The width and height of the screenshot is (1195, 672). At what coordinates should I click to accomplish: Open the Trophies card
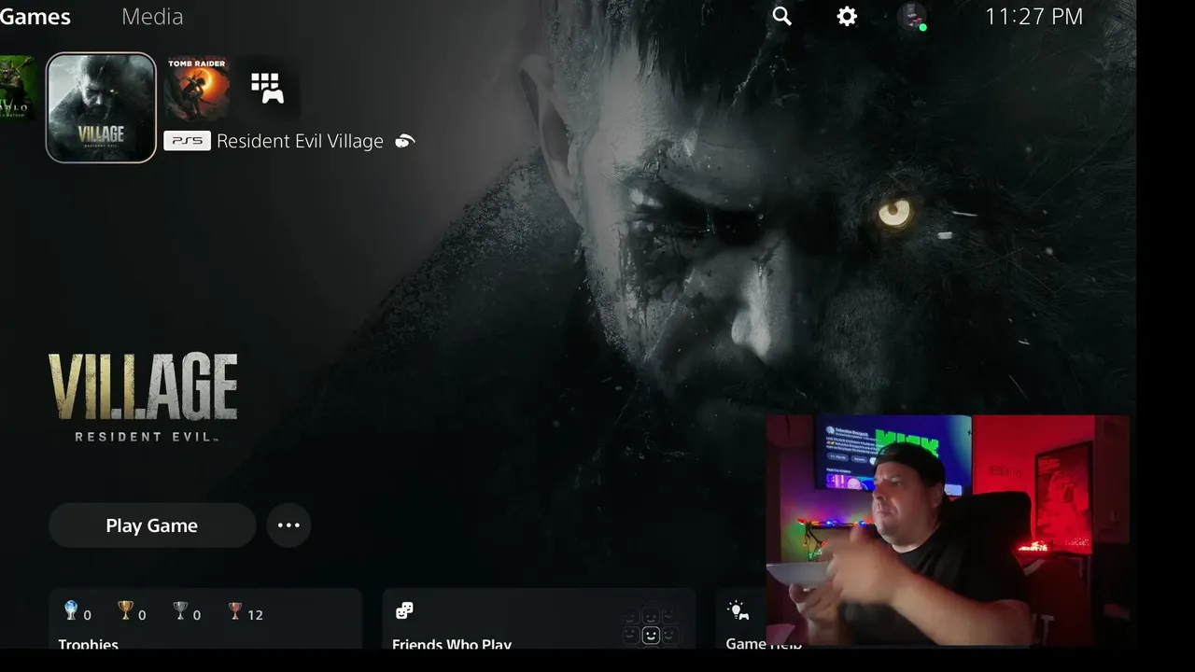[205, 619]
